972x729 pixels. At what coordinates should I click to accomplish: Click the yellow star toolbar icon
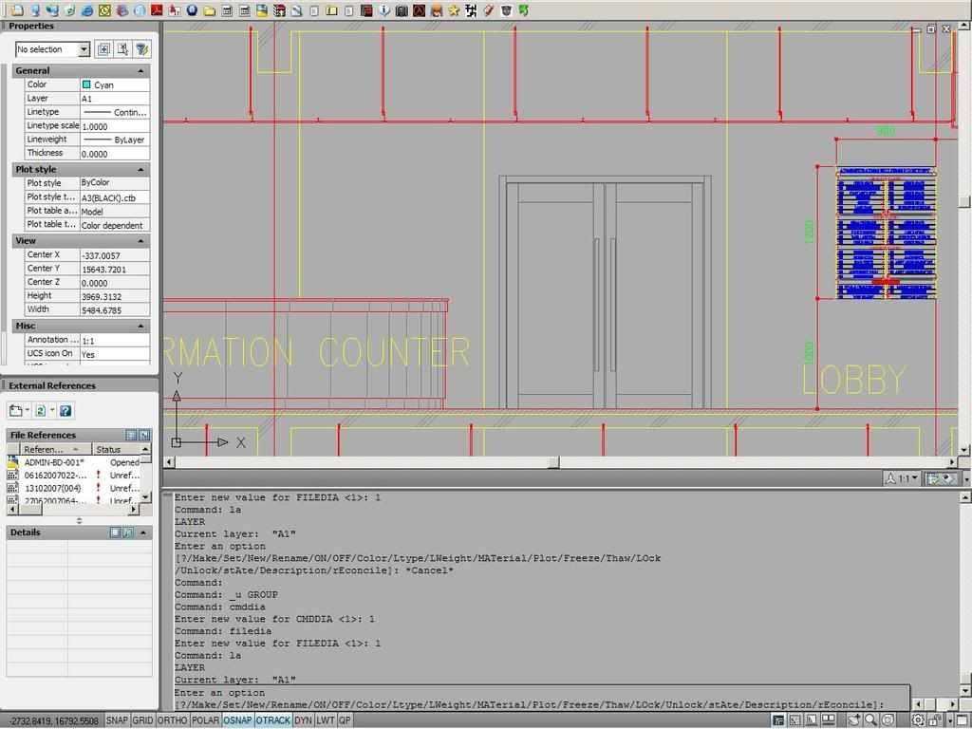454,10
